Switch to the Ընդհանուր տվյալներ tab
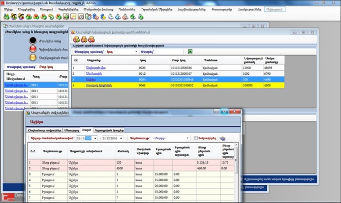Image resolution: width=341 pixels, height=203 pixels. click(45, 130)
